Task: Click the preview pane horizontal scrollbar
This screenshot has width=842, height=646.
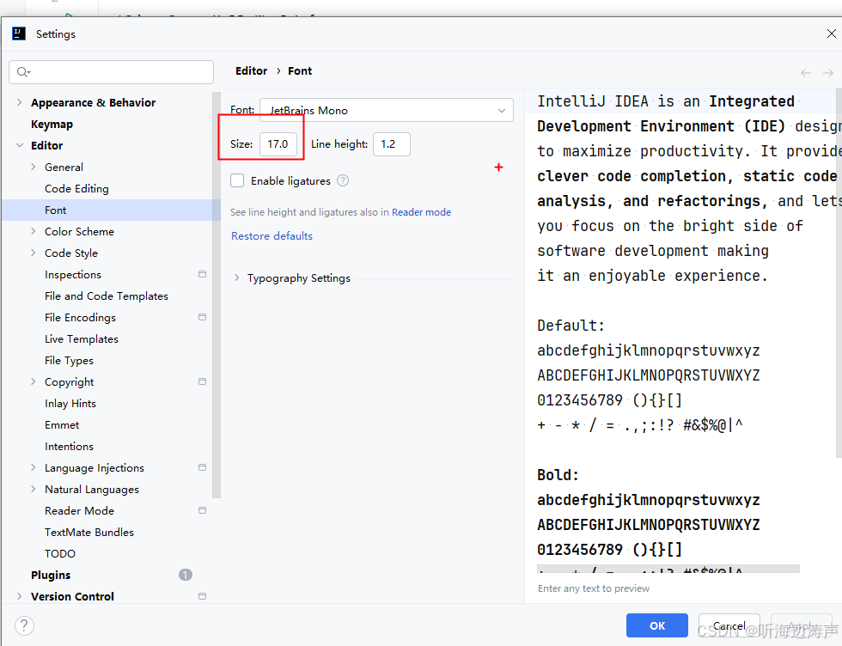Action: [668, 569]
